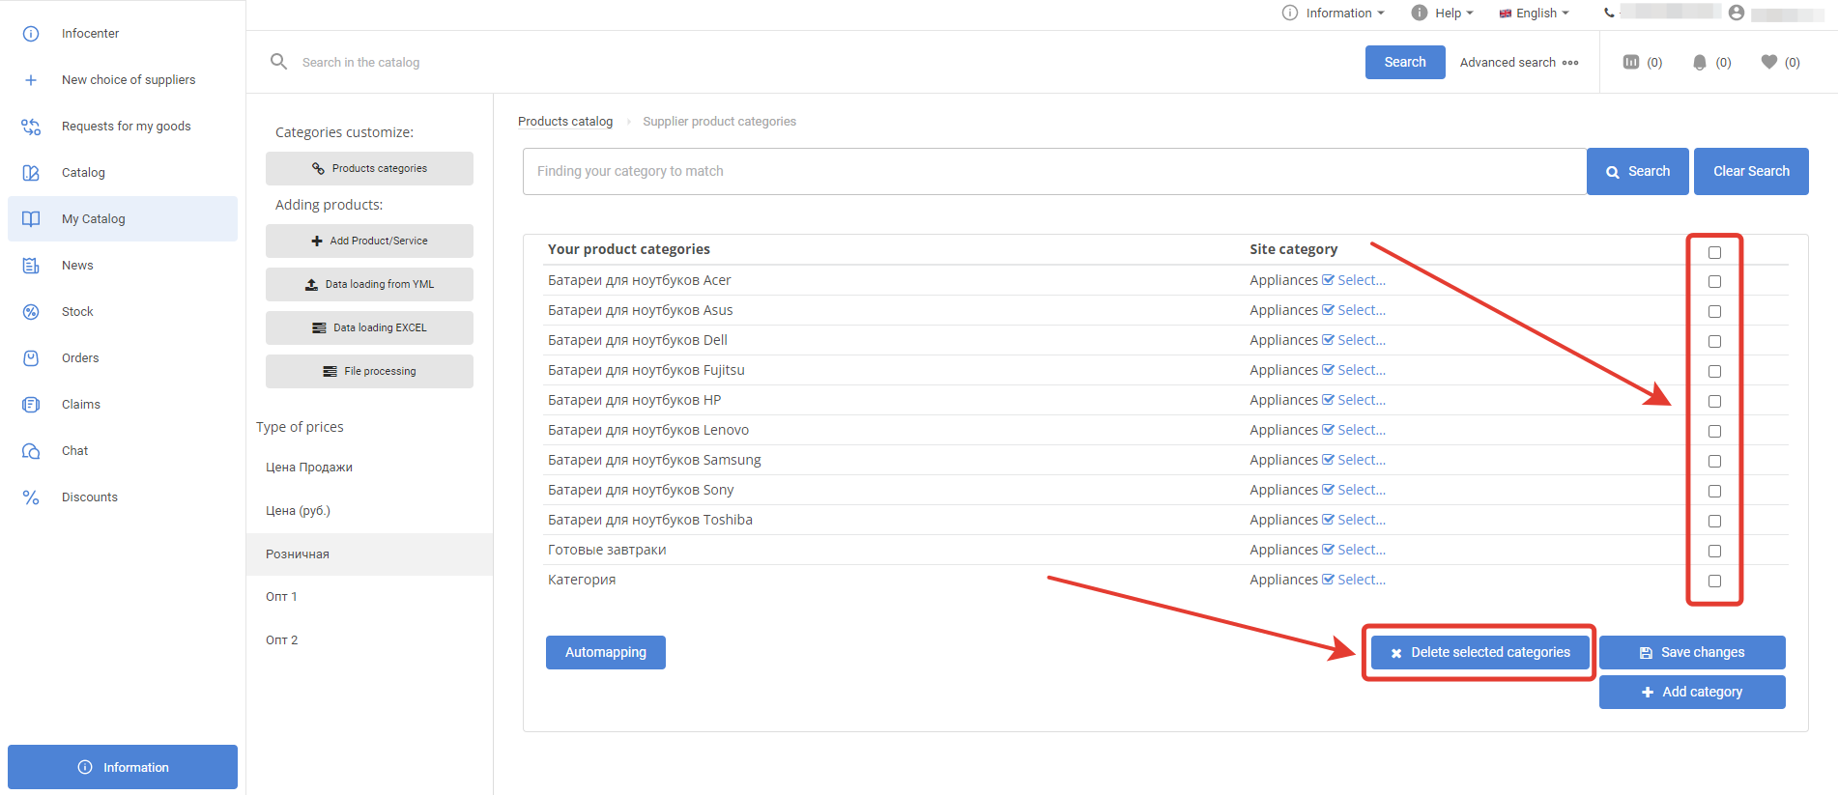Expand the Help dropdown menu
The image size is (1838, 795).
pos(1443,13)
